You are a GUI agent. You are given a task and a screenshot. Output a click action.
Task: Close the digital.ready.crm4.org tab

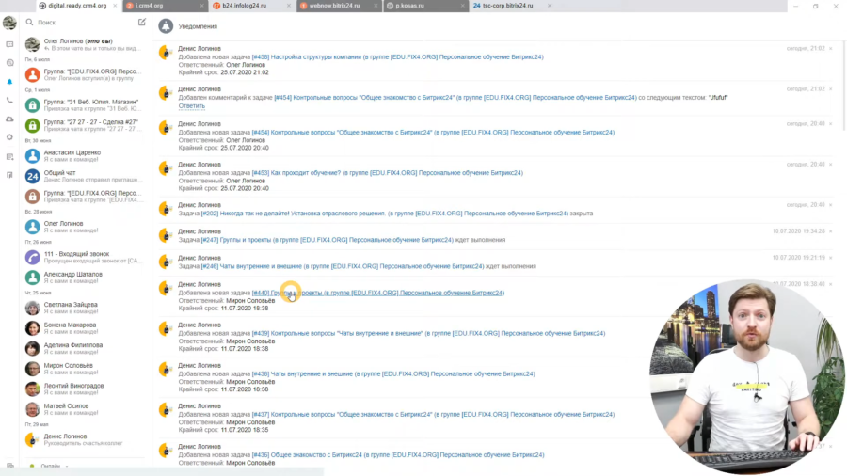click(x=115, y=6)
